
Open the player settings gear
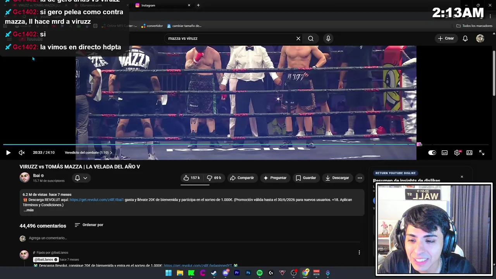click(457, 153)
